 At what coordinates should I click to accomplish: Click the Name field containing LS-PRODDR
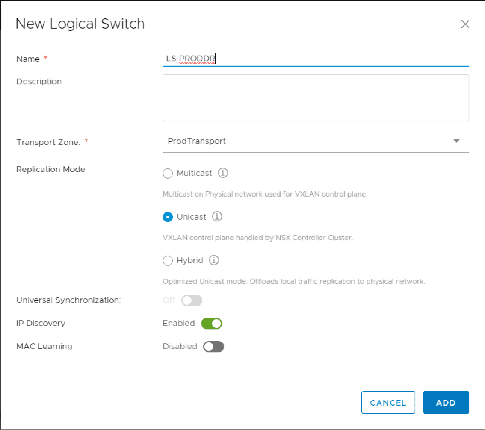click(257, 59)
